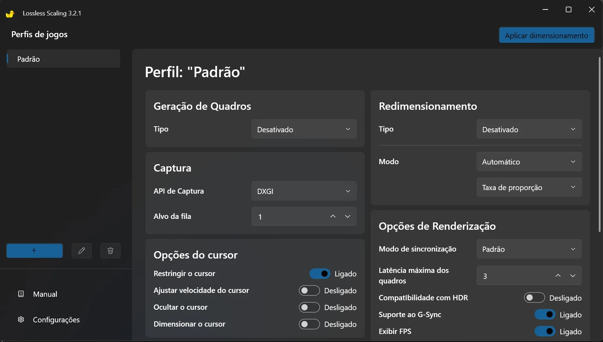Open Redimensionamento Tipo dropdown
The height and width of the screenshot is (342, 603).
(529, 129)
